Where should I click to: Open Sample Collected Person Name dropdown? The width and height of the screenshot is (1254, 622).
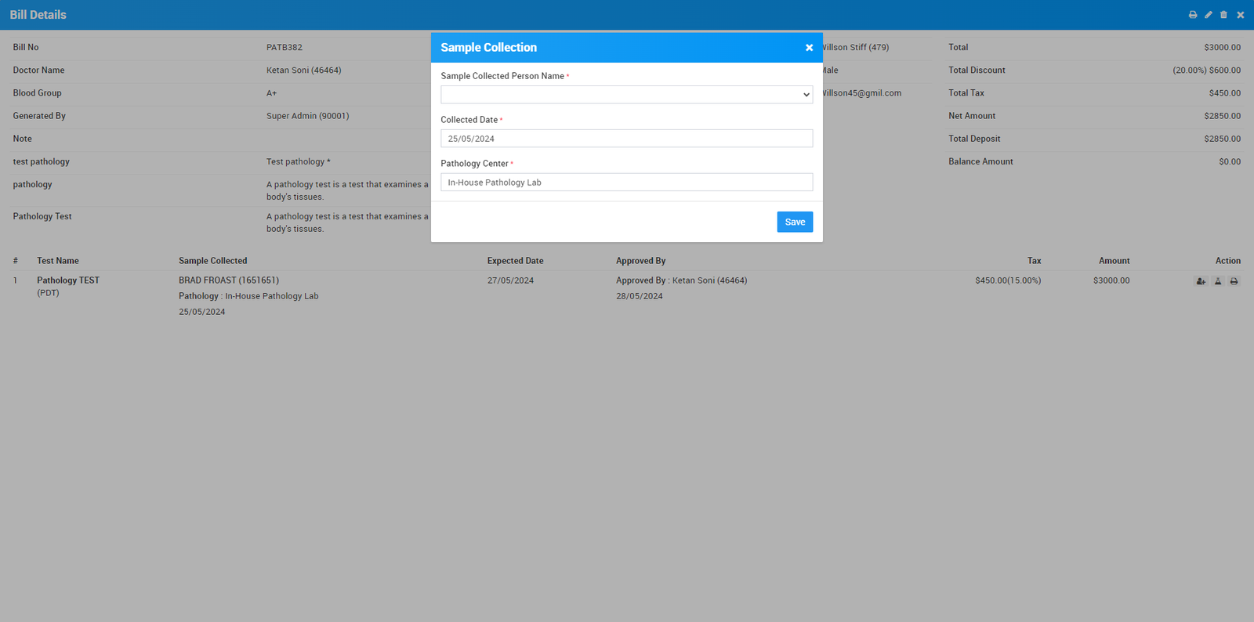pyautogui.click(x=626, y=95)
